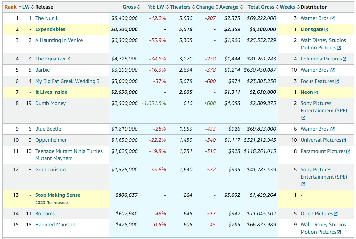356x239 pixels.
Task: Sort by Average column header
Action: pos(231,7)
